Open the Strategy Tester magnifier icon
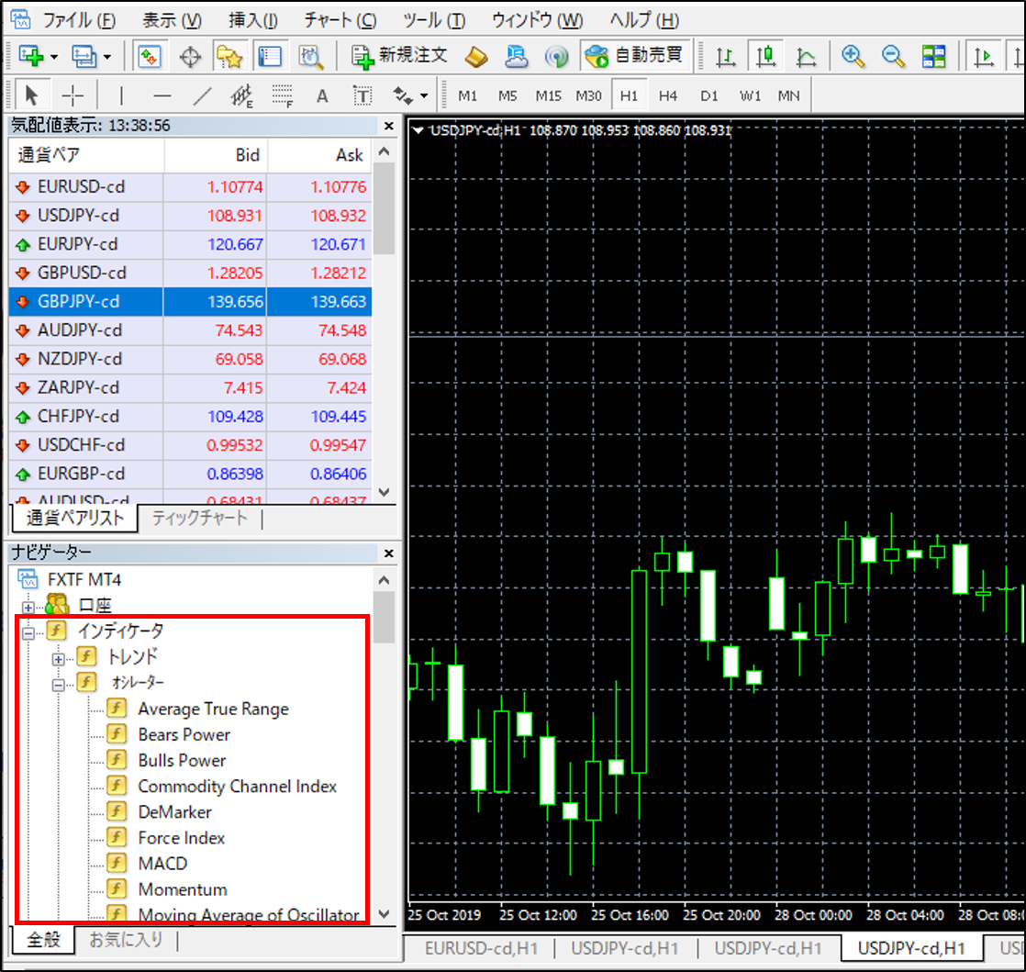 coord(310,57)
